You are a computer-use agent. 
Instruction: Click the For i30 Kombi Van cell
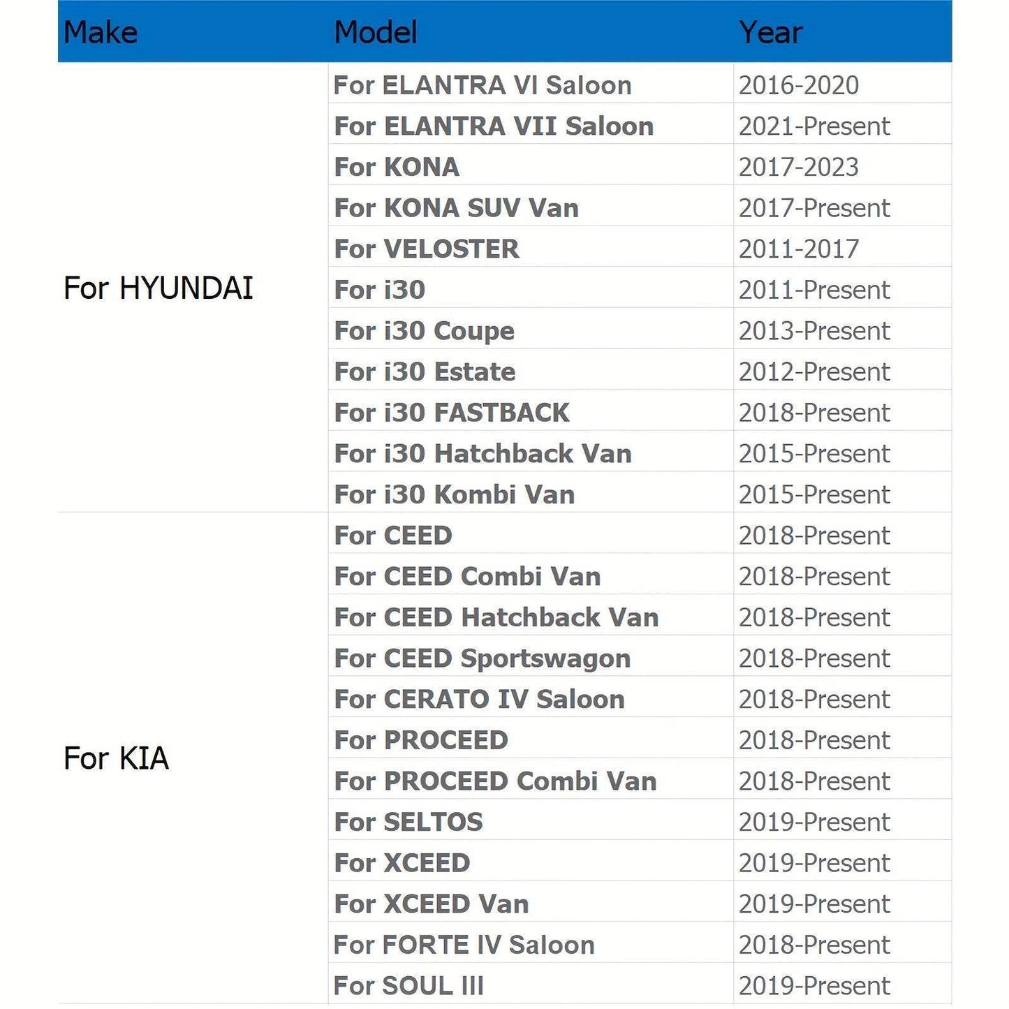tap(454, 495)
